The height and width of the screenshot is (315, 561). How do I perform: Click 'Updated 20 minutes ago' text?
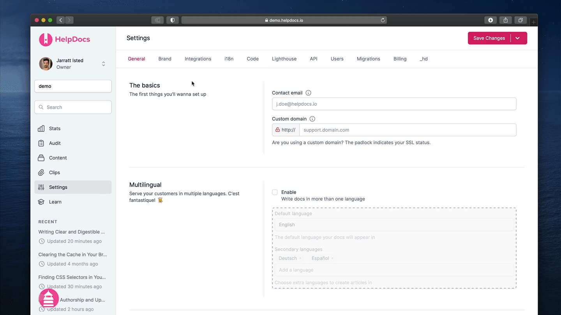pos(74,241)
